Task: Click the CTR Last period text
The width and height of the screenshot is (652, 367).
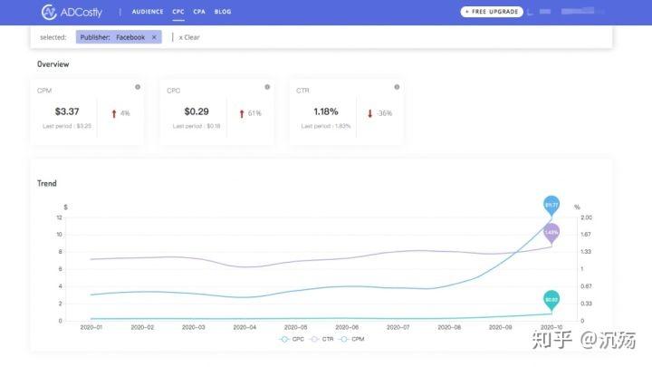Action: 326,126
